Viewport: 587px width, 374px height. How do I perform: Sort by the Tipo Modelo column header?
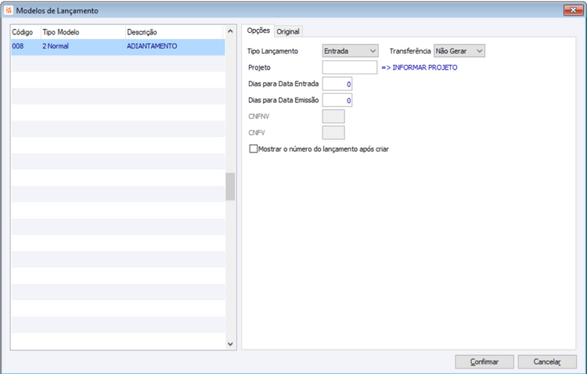pyautogui.click(x=83, y=32)
